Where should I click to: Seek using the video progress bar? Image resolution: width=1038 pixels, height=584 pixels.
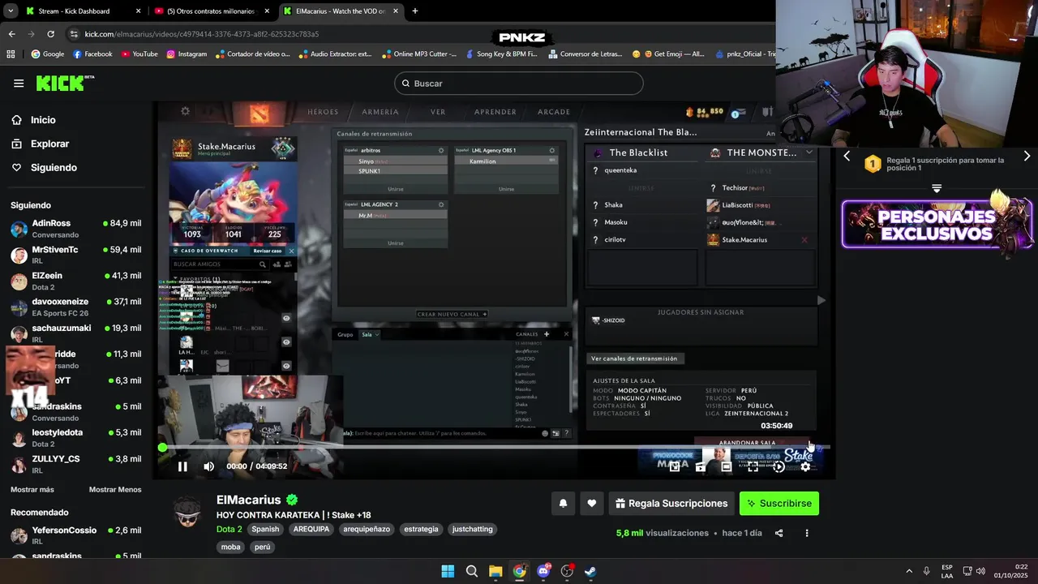pyautogui.click(x=496, y=447)
